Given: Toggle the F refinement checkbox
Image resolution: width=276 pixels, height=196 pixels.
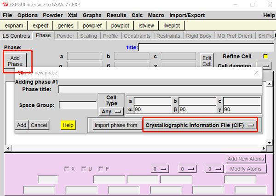Looking at the screenshot, I should [101, 169].
